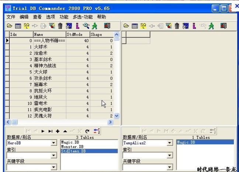The image size is (239, 172).
Task: Open the 选项 menu
Action: pyautogui.click(x=51, y=17)
